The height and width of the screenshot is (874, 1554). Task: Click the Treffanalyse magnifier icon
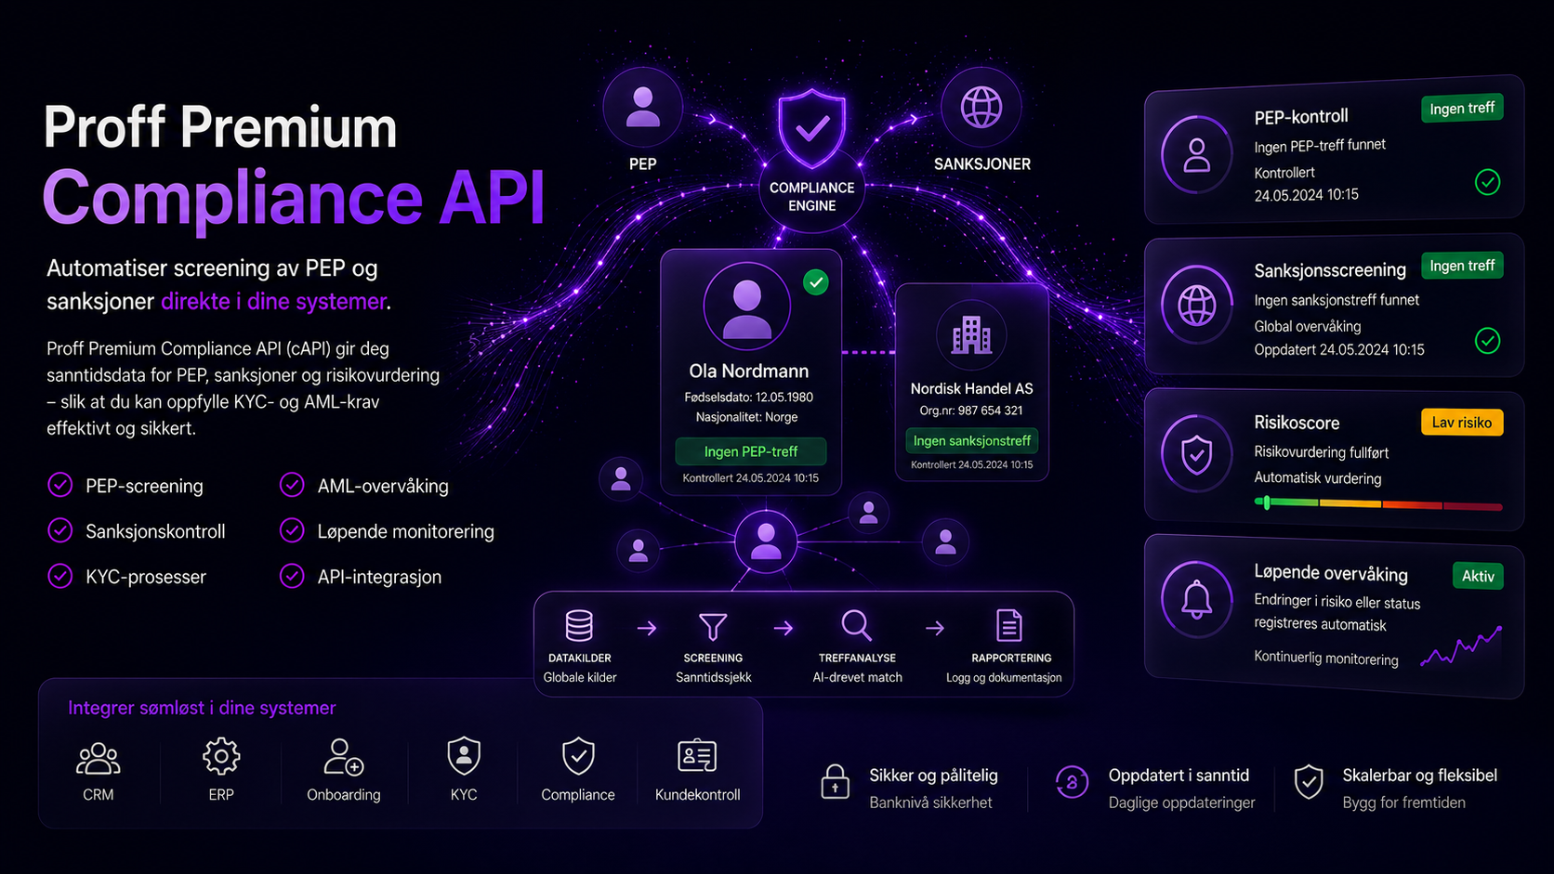856,626
